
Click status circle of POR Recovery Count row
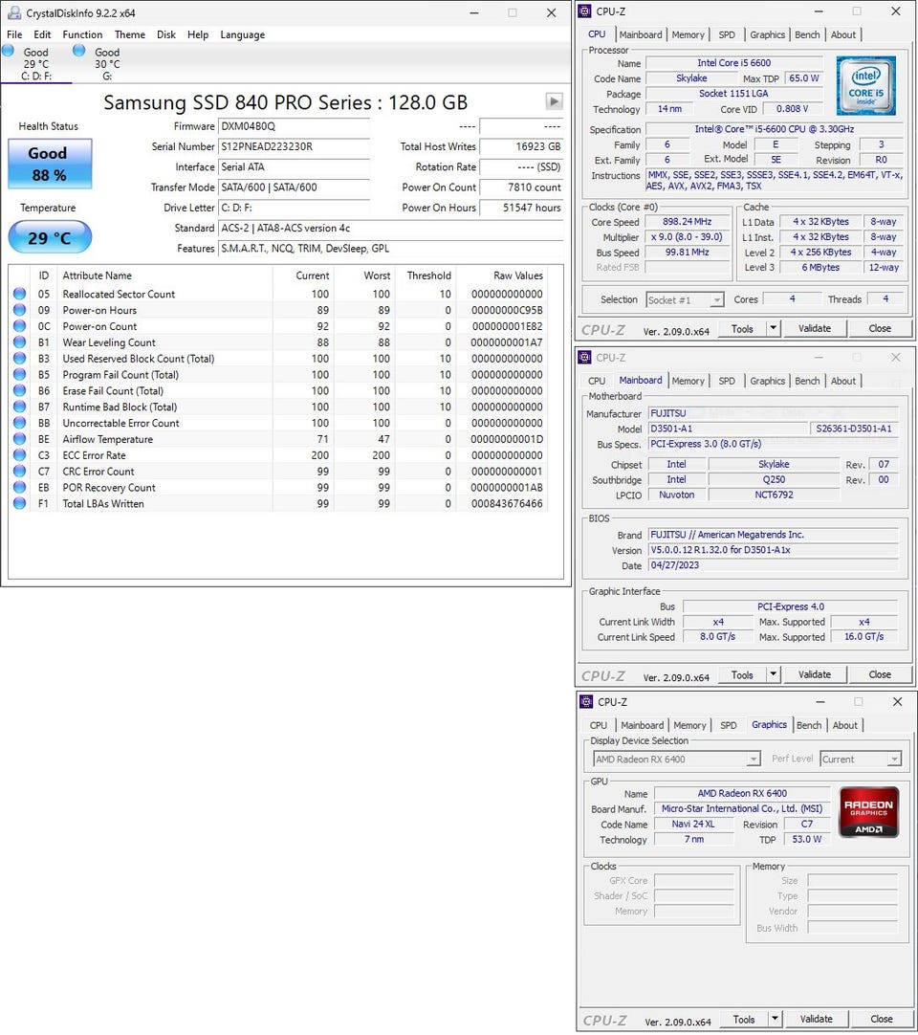point(20,488)
